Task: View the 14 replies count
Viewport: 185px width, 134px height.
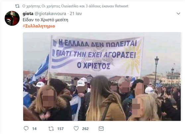Action: [34, 129]
